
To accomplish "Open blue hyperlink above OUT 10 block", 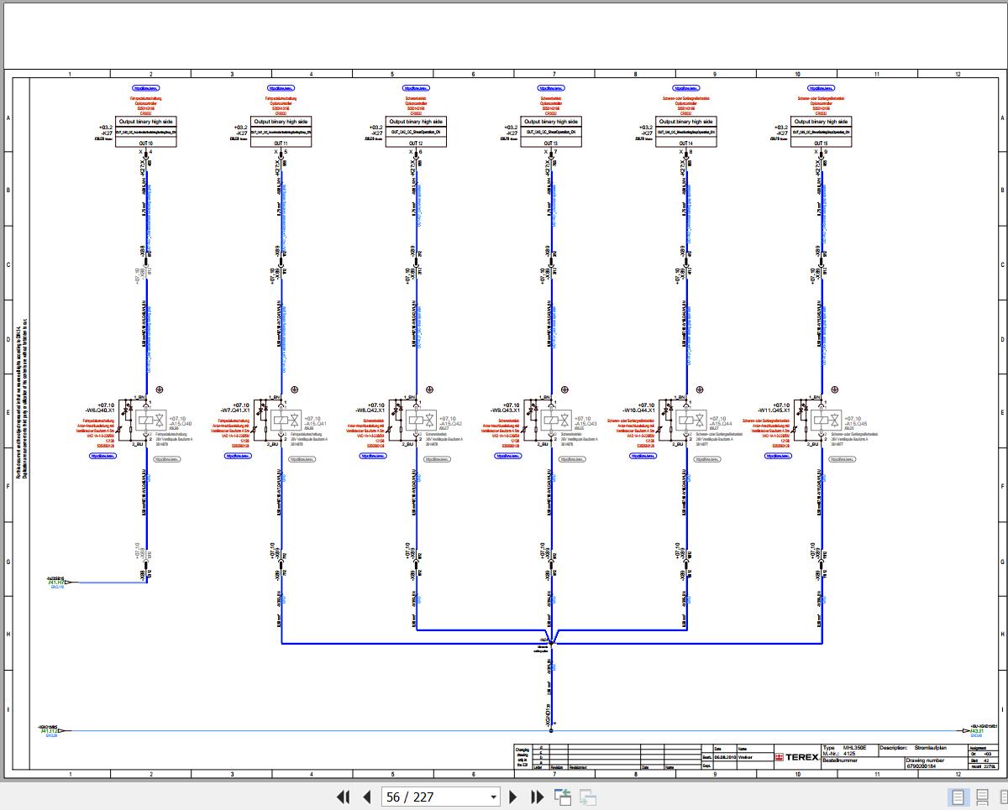I will tap(146, 87).
